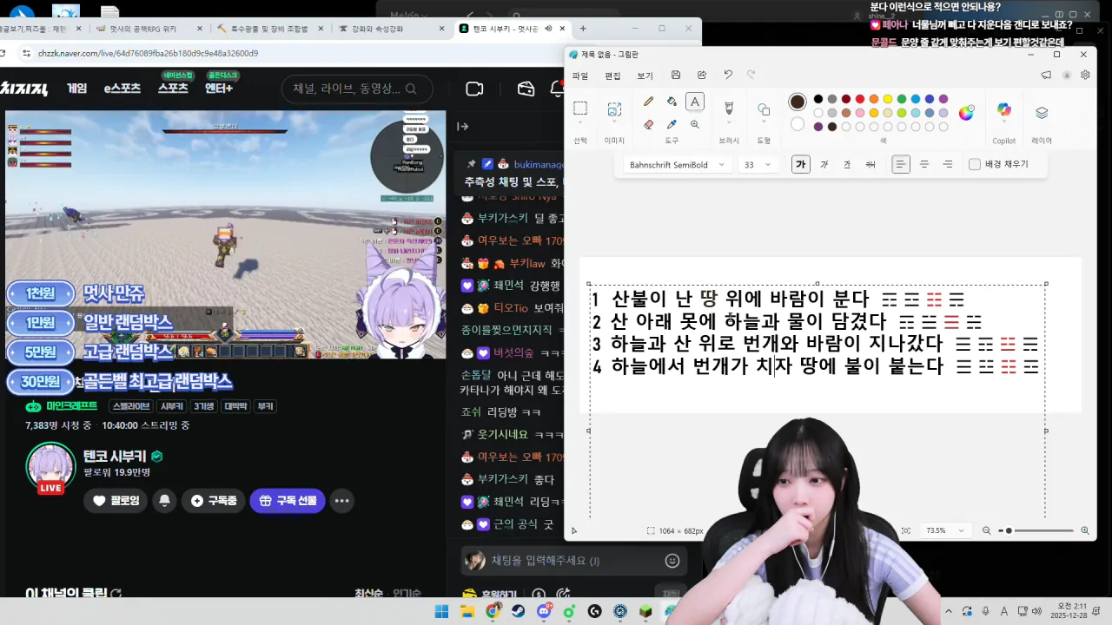
Task: Open Paint settings gear
Action: [1085, 76]
